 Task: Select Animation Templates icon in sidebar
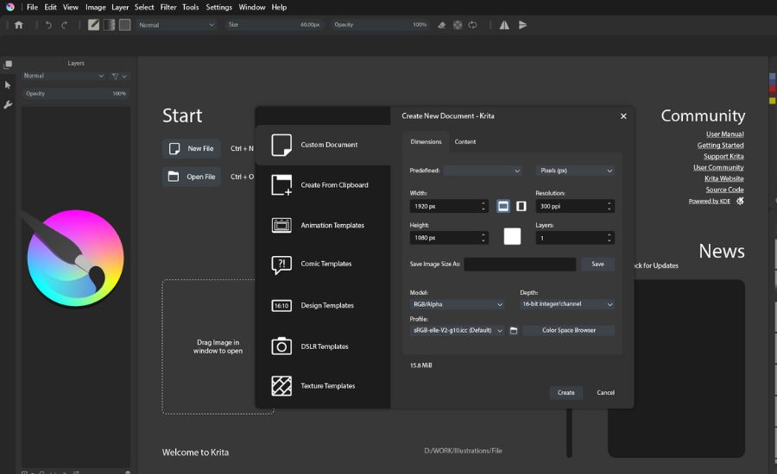[x=281, y=225]
